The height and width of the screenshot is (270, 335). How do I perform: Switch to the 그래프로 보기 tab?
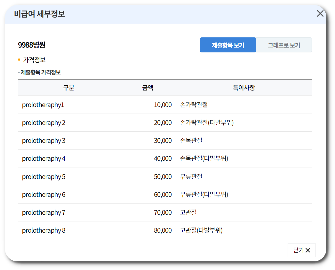coord(284,45)
